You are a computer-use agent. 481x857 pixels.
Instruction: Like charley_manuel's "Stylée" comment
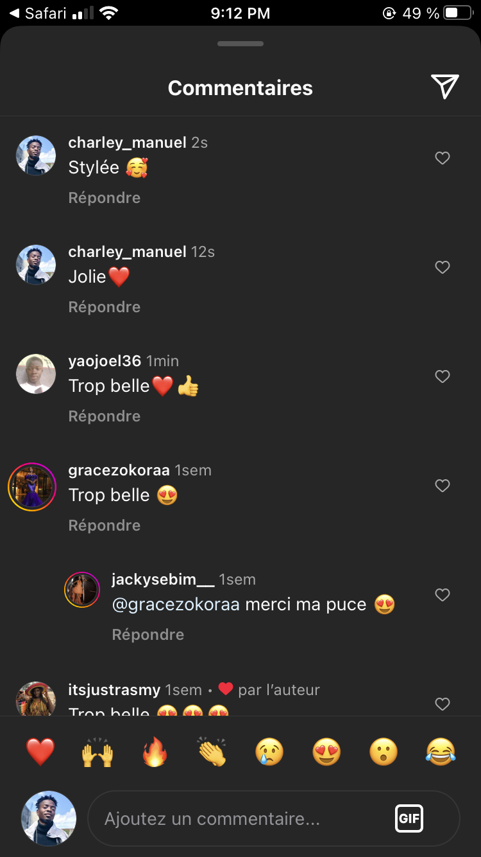tap(443, 158)
